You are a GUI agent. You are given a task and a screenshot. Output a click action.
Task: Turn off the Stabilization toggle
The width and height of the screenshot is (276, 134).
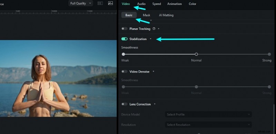(x=124, y=39)
